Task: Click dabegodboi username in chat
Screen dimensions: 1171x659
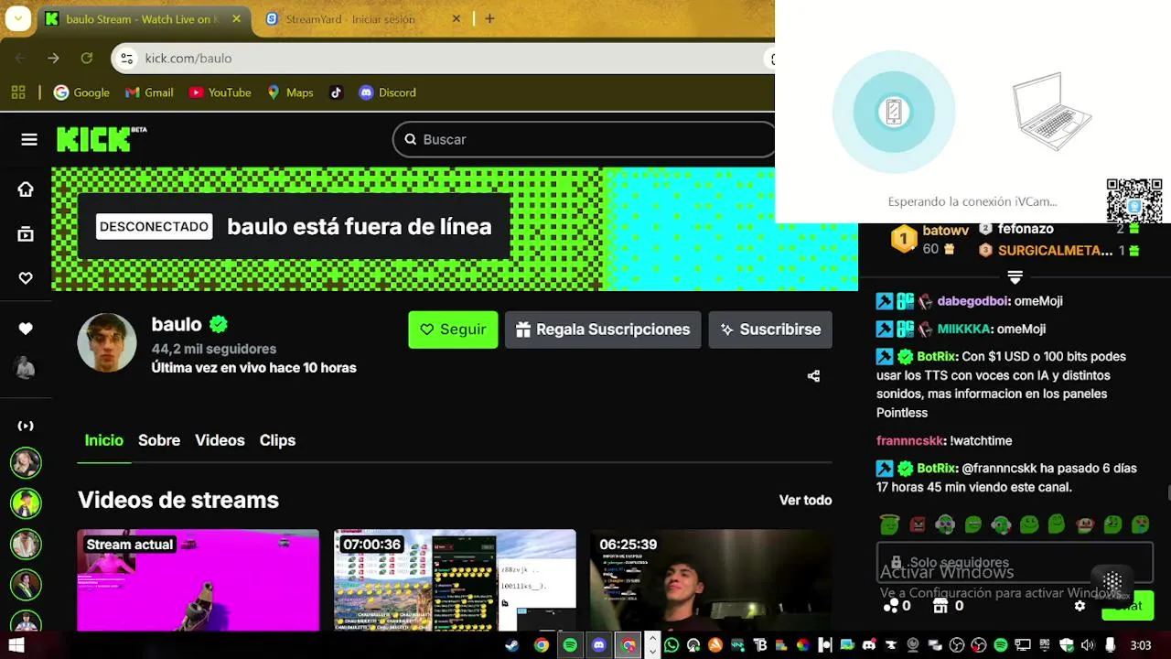Action: coord(972,301)
